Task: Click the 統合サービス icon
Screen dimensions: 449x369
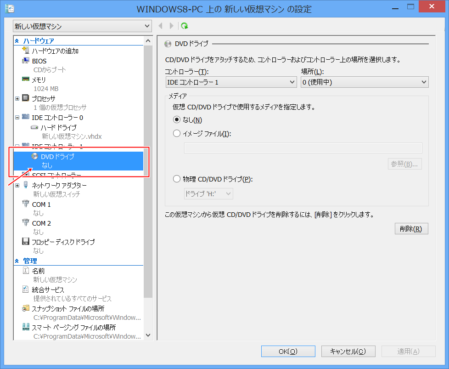Action: 26,290
